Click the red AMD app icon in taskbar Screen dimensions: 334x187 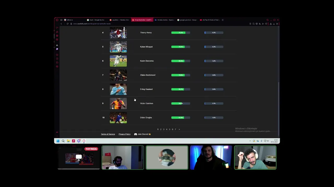pyautogui.click(x=74, y=141)
